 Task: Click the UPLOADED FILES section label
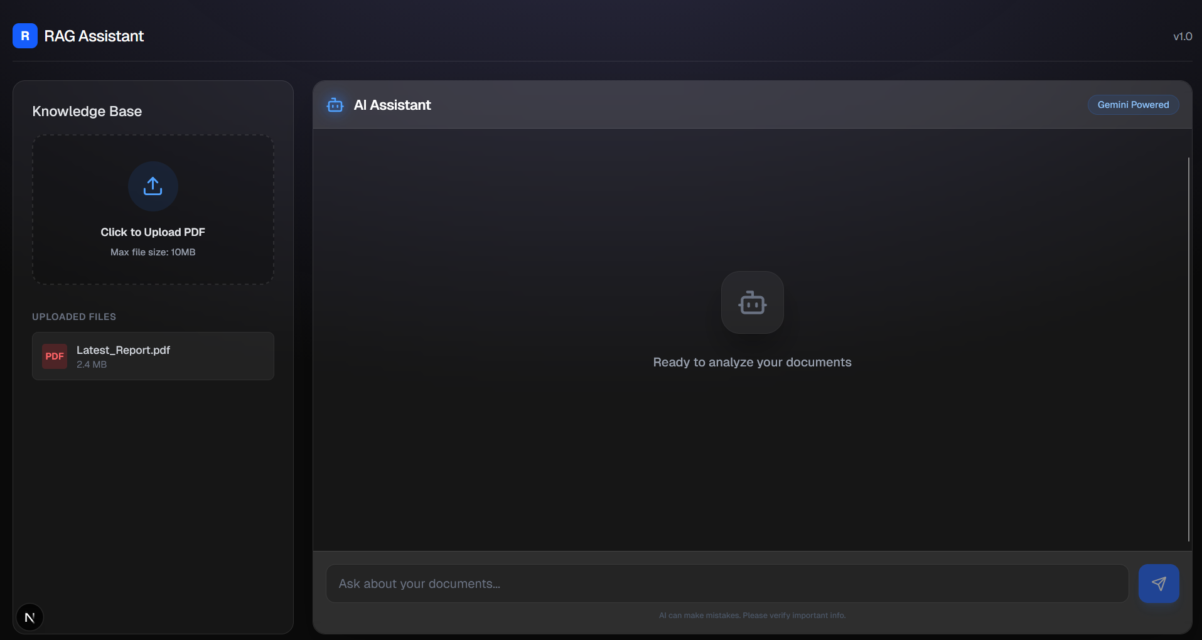click(74, 317)
